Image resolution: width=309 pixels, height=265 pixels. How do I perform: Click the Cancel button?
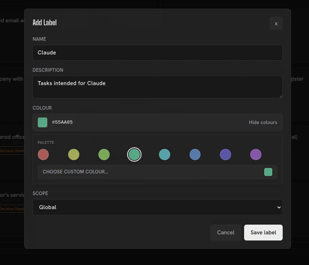pos(226,233)
